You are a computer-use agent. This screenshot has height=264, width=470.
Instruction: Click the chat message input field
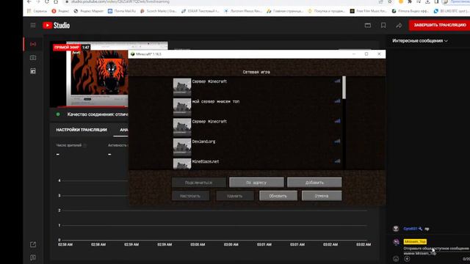(x=436, y=251)
